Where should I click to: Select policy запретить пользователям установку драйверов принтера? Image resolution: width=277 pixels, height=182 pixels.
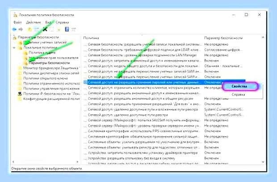point(143,153)
